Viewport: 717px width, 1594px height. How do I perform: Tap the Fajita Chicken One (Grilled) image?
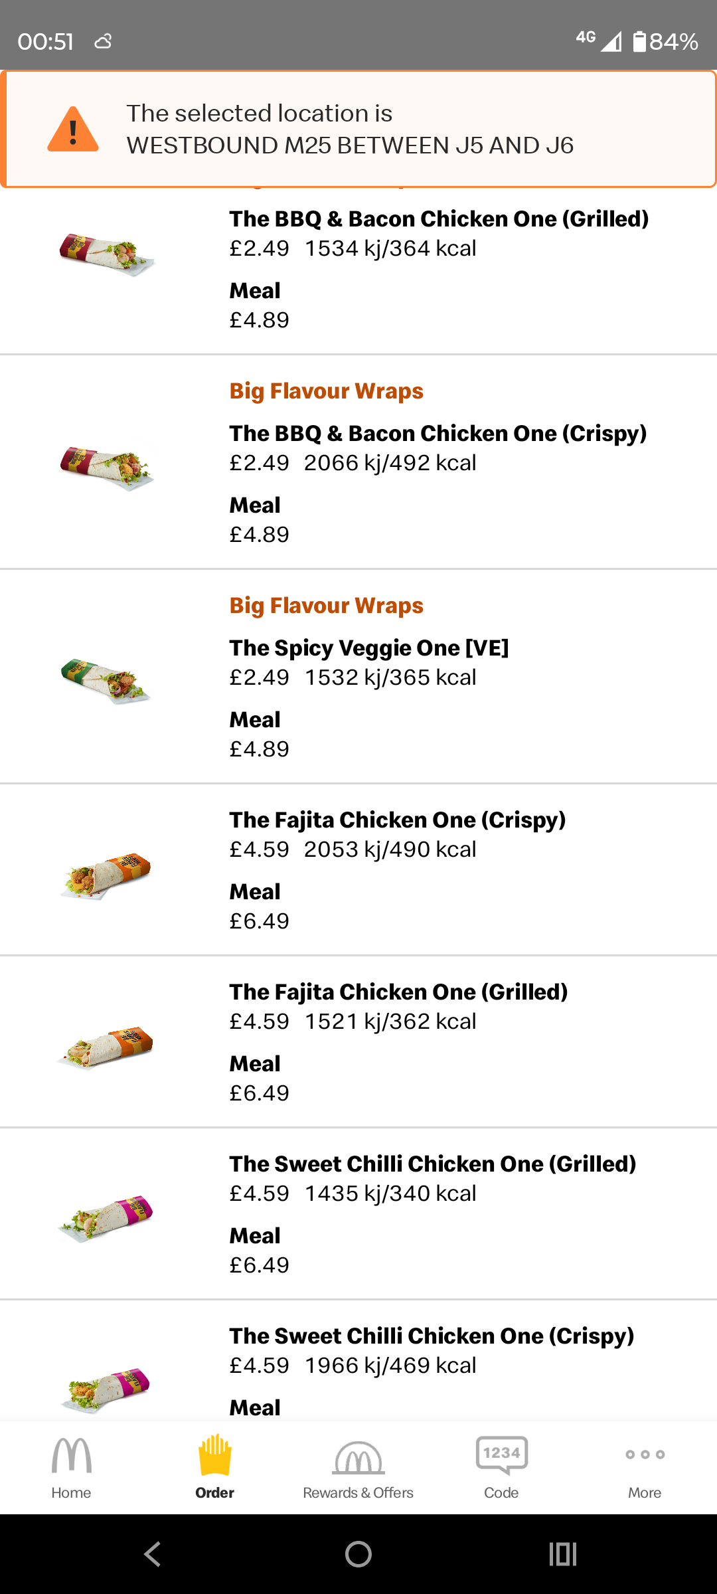click(x=106, y=1046)
